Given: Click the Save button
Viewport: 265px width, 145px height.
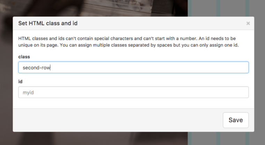Looking at the screenshot, I should 235,120.
